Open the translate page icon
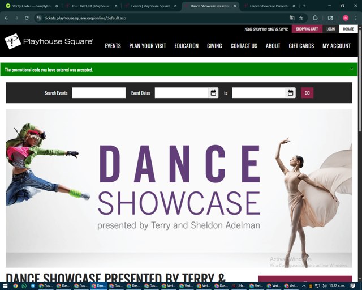The width and height of the screenshot is (362, 290). click(292, 18)
